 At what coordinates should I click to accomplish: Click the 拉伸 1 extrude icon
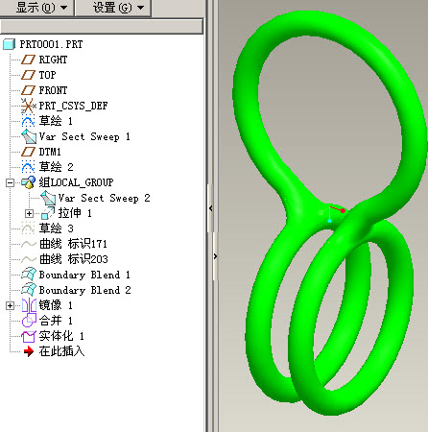point(48,213)
